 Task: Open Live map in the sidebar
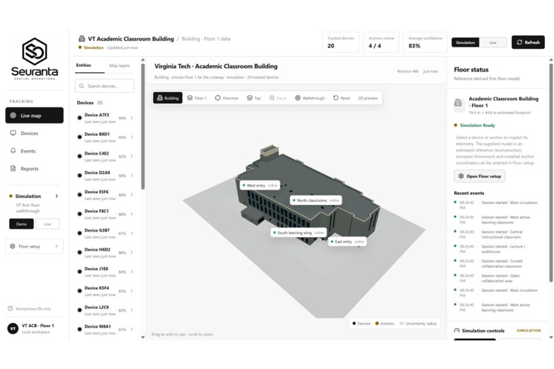34,115
